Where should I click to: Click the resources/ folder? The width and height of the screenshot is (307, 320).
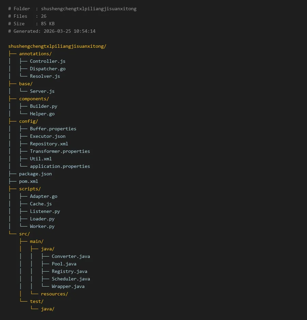coord(54,294)
